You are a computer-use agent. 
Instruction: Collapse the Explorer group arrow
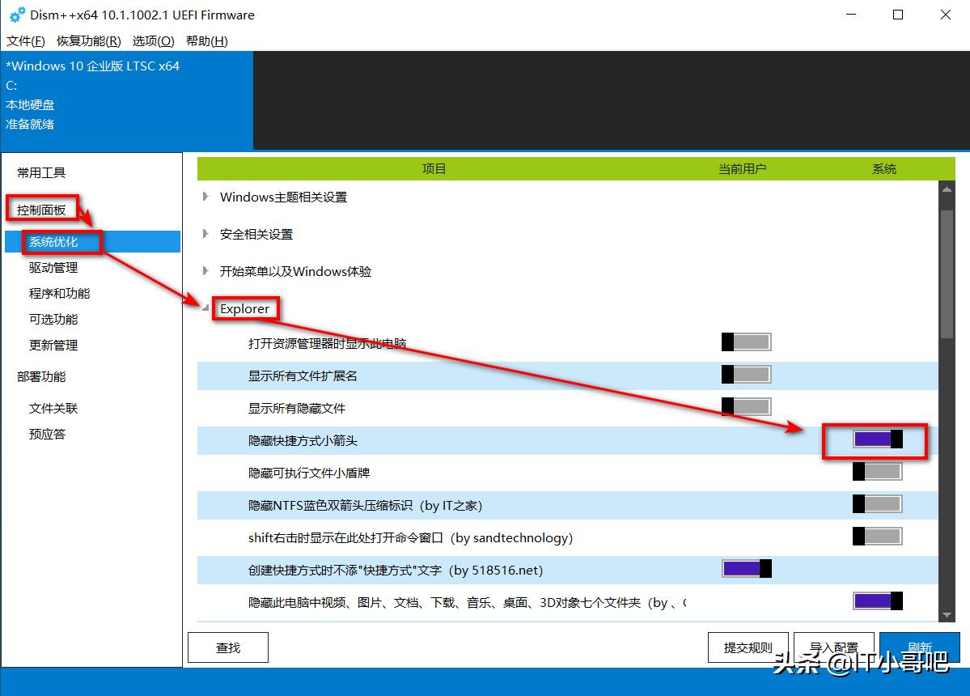[205, 308]
